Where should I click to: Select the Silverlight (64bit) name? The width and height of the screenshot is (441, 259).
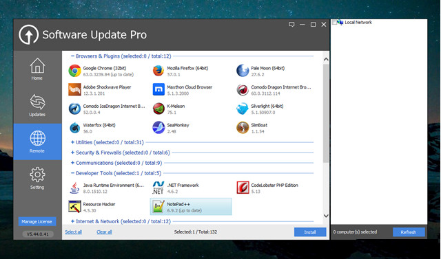click(267, 106)
